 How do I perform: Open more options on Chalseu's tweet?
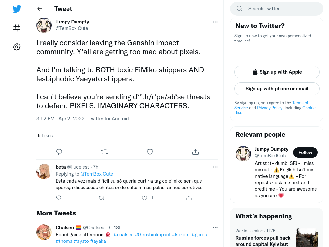pos(215,228)
